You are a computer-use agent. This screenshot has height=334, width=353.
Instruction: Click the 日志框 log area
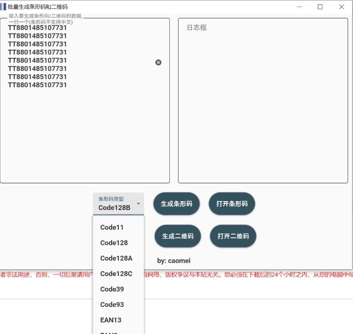(x=263, y=101)
